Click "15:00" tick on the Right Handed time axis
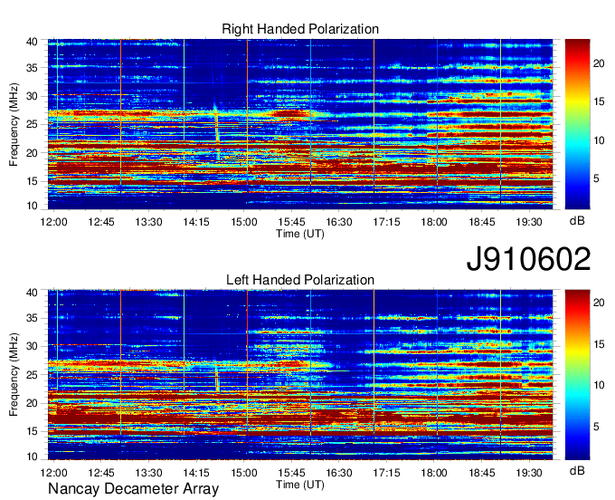 244,222
